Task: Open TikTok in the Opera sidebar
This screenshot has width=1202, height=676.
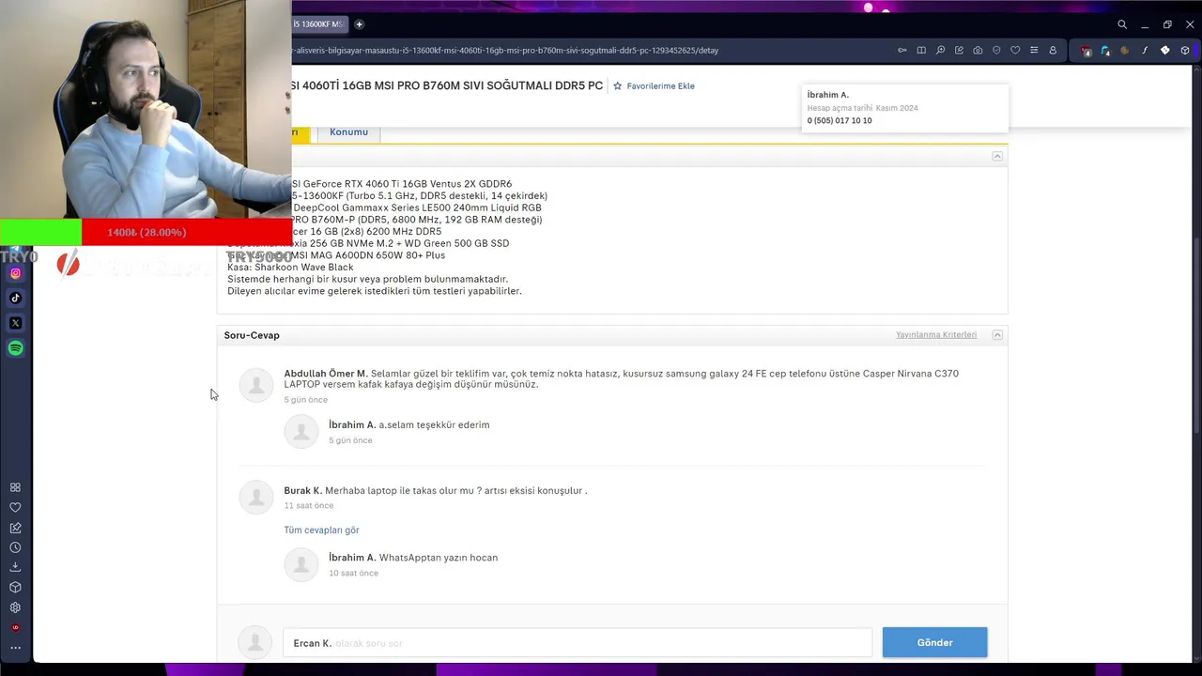Action: coord(15,298)
